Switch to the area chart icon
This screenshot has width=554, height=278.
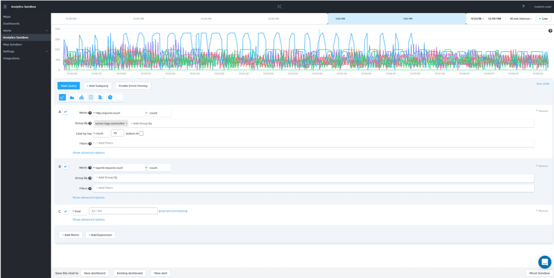[x=72, y=97]
